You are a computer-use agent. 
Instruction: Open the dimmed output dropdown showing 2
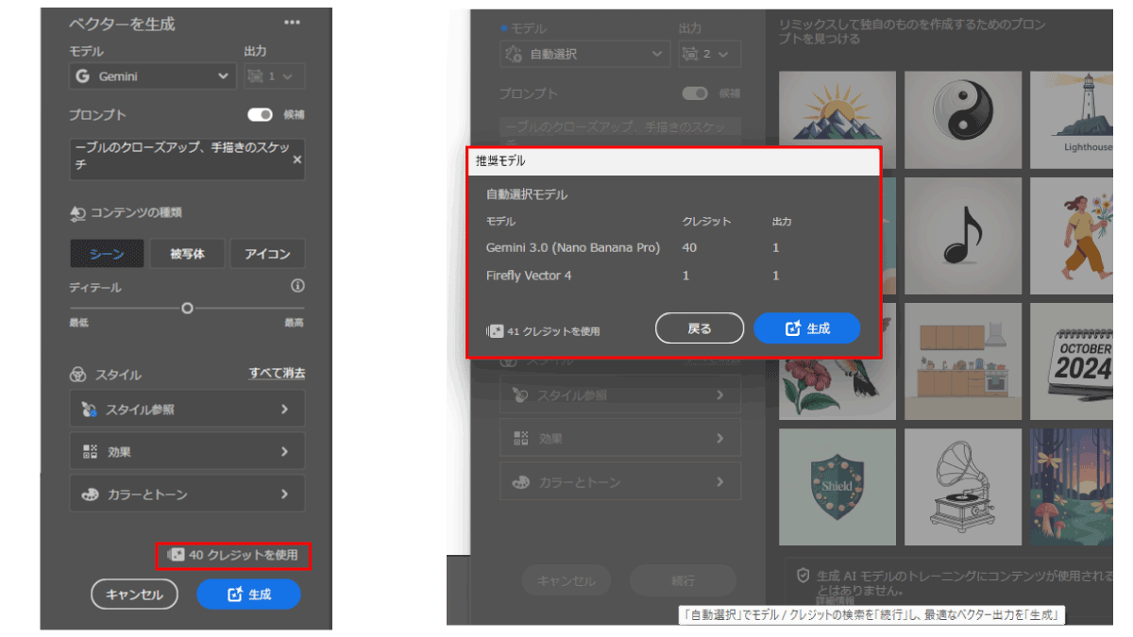coord(709,54)
